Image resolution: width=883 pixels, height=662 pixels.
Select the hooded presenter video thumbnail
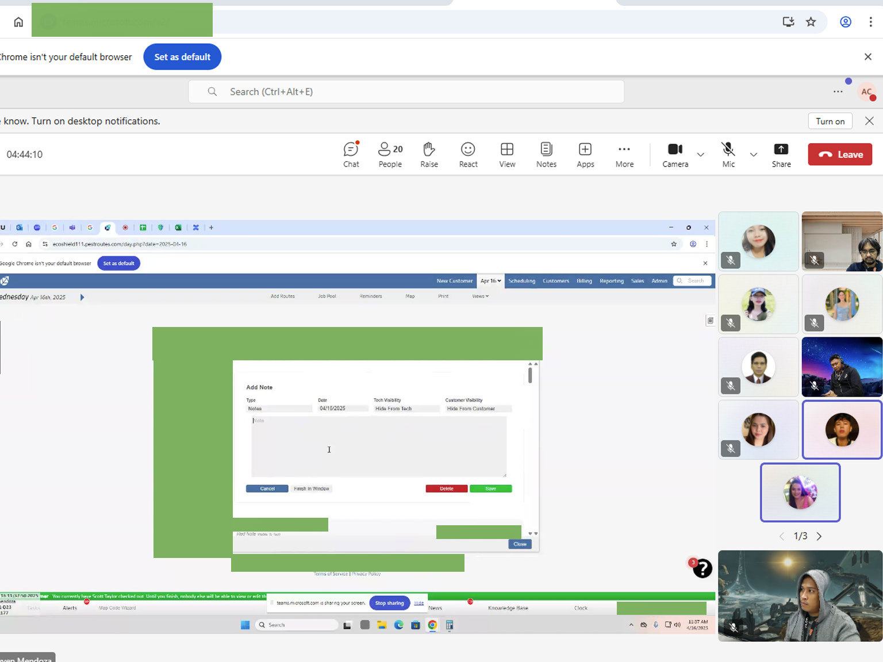pyautogui.click(x=800, y=596)
